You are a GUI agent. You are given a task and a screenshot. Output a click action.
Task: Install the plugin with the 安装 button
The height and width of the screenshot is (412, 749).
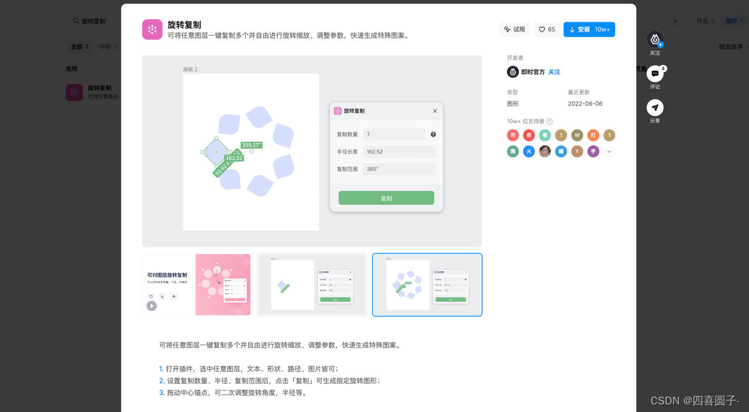coord(589,29)
